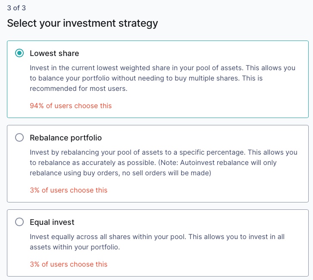Click blank space right of "Lowest share" title
Image resolution: width=313 pixels, height=280 pixels.
[194, 53]
